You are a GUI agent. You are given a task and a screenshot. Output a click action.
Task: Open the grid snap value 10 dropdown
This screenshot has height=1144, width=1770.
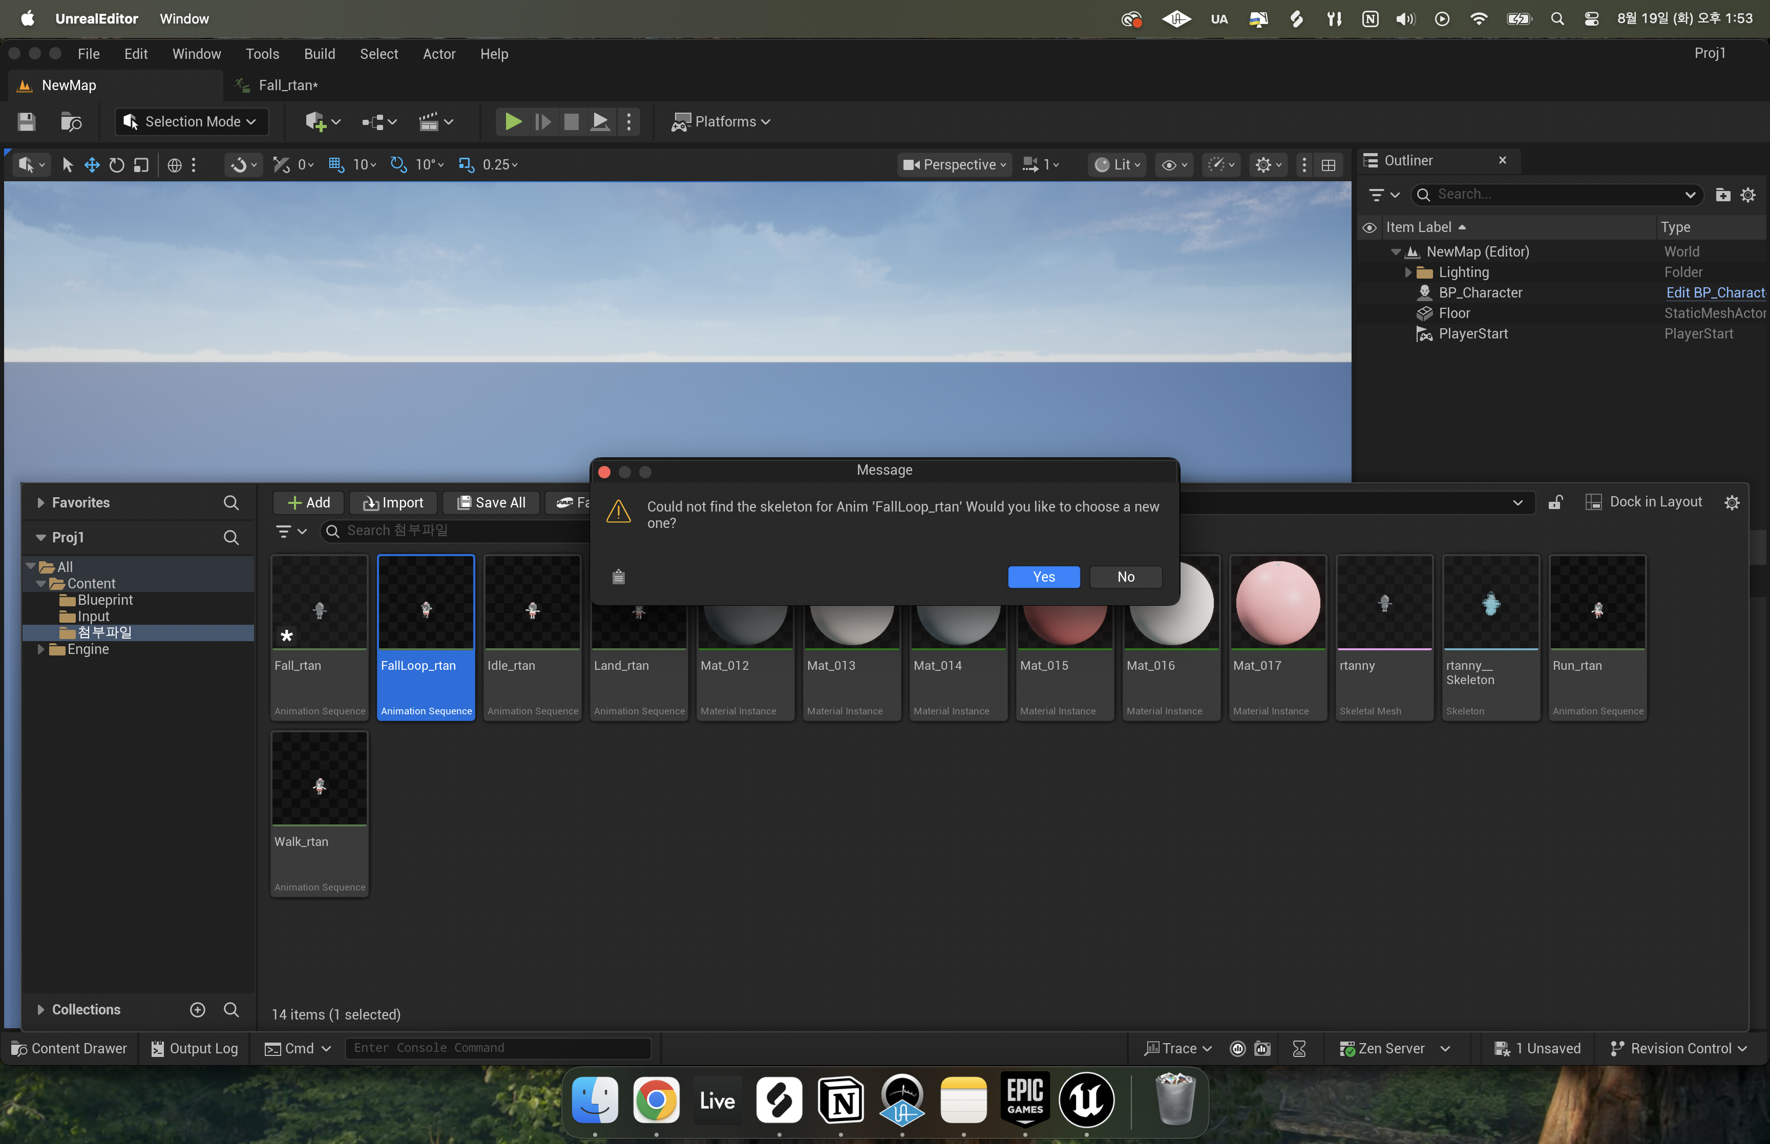[365, 165]
